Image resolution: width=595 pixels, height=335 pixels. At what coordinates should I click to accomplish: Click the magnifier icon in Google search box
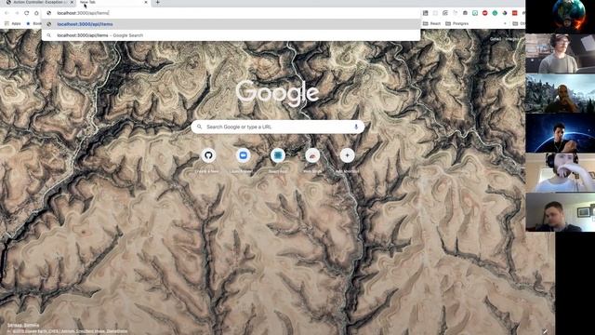[200, 127]
